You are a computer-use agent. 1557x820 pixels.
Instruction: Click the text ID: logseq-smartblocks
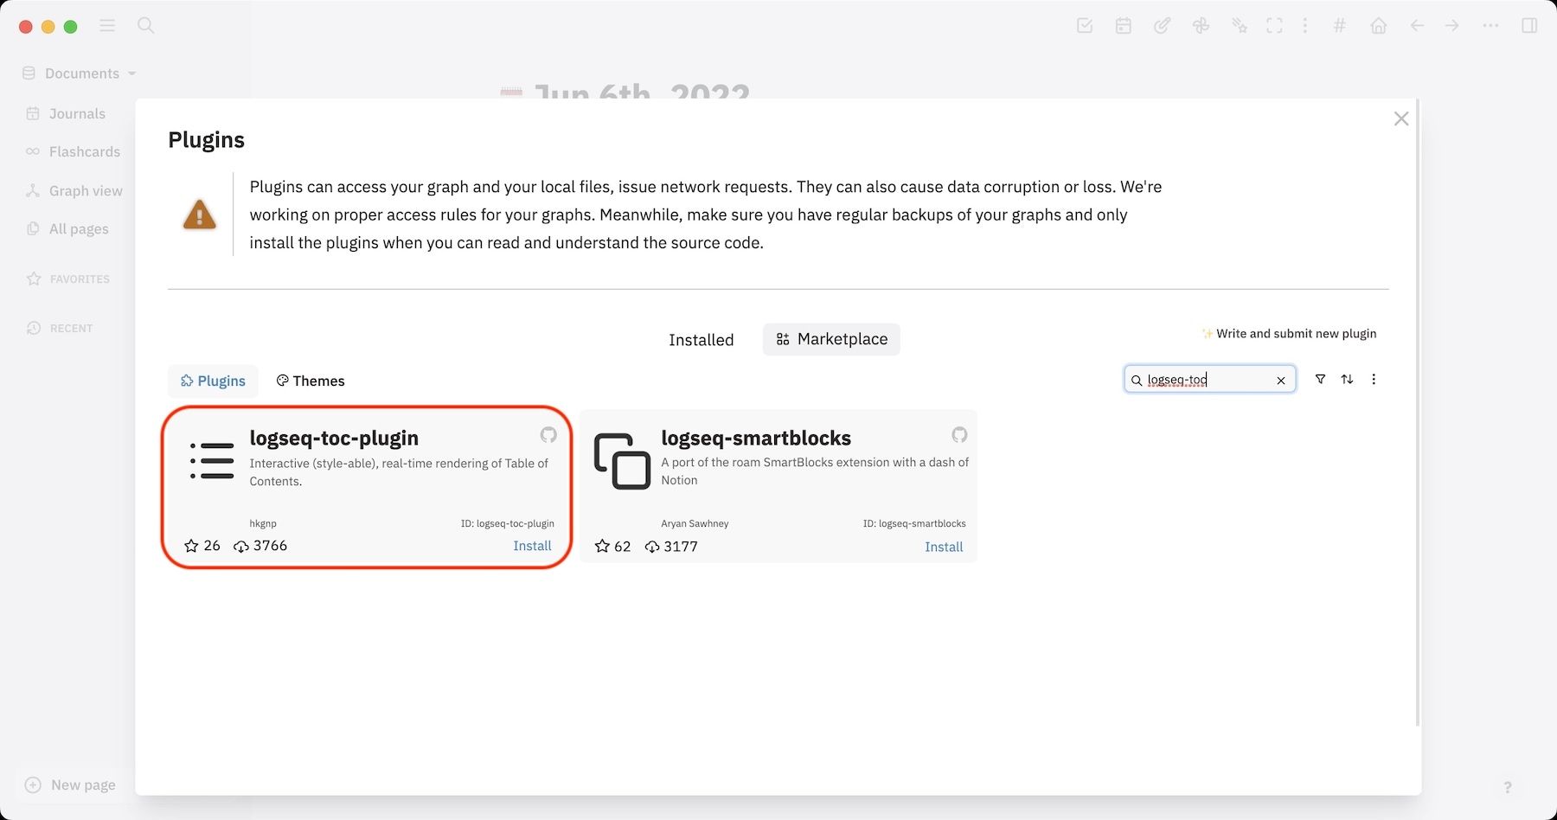[x=914, y=523]
